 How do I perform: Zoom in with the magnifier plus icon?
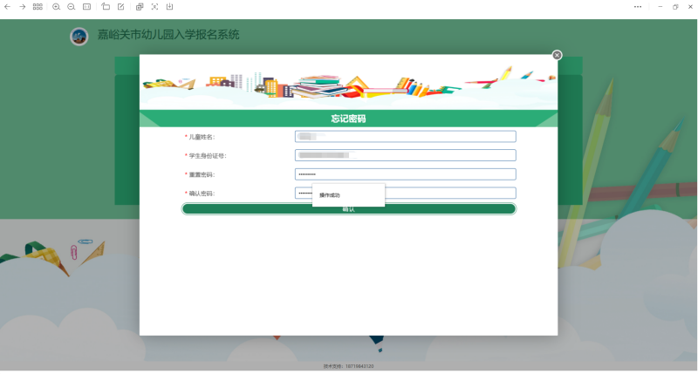(57, 6)
